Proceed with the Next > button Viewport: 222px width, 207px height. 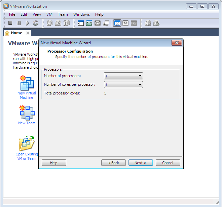[141, 163]
